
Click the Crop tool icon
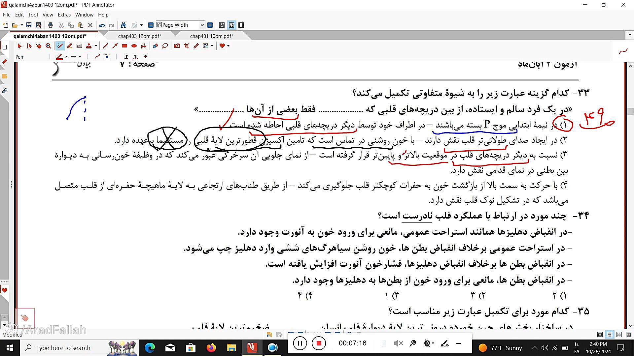click(187, 46)
